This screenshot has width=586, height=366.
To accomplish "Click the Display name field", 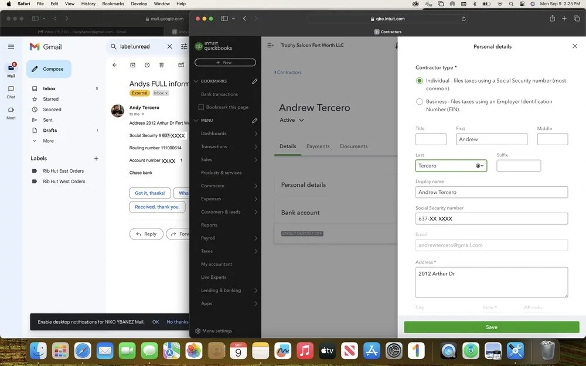I will 492,192.
